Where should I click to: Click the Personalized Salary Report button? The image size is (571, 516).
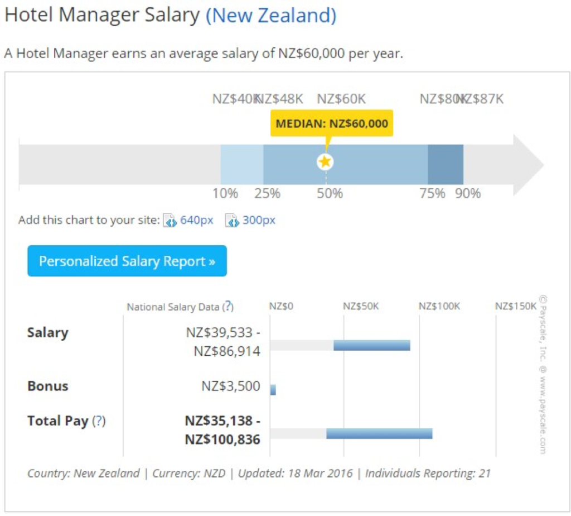pyautogui.click(x=127, y=261)
